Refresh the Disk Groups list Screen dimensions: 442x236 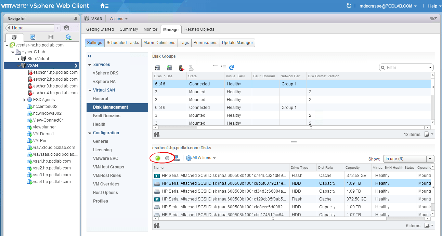(232, 68)
